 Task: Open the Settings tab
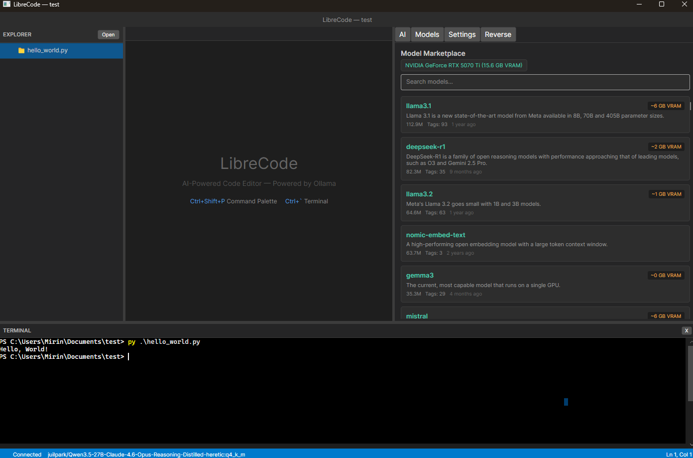click(x=462, y=34)
